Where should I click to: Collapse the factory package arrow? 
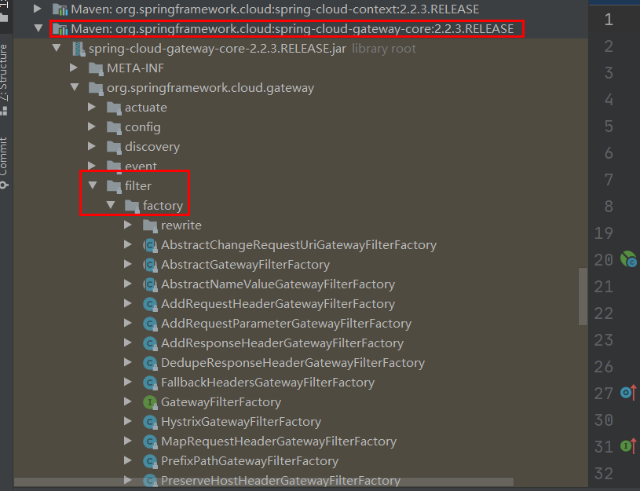click(110, 205)
